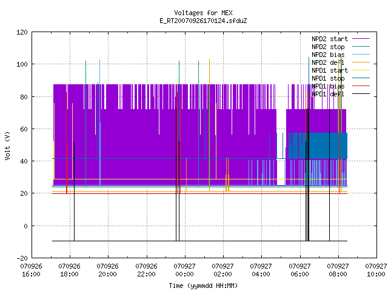388x291 pixels.
Task: Click the x-axis time label '20:00'
Action: click(x=108, y=274)
